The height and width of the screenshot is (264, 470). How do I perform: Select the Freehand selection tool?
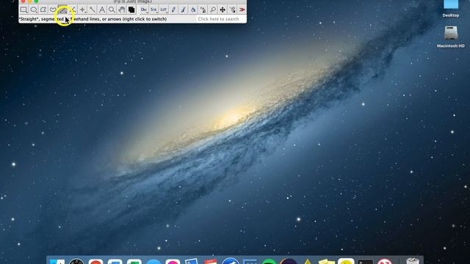[x=53, y=10]
